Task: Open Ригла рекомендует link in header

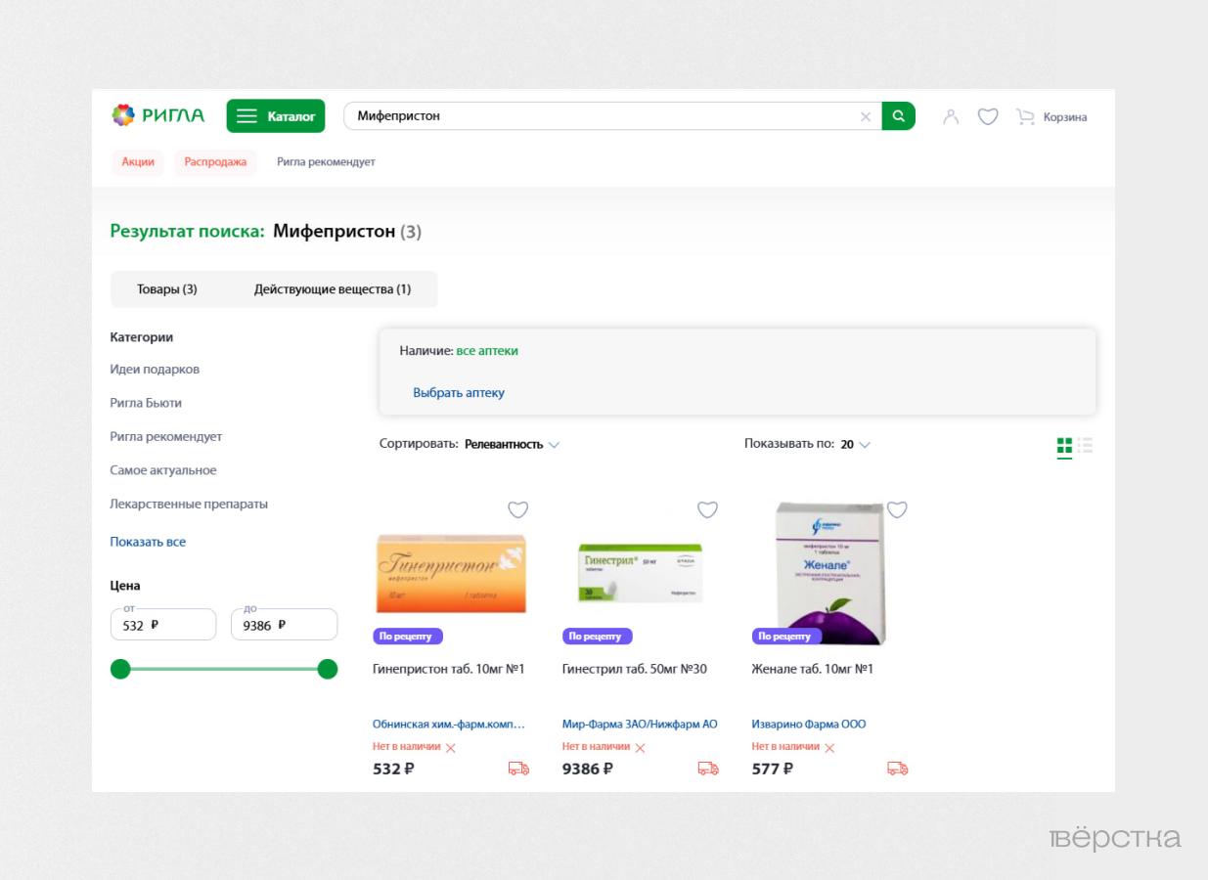Action: [x=326, y=162]
